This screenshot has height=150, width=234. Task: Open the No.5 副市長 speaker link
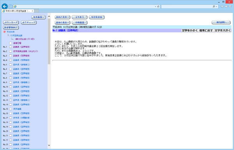point(21,65)
